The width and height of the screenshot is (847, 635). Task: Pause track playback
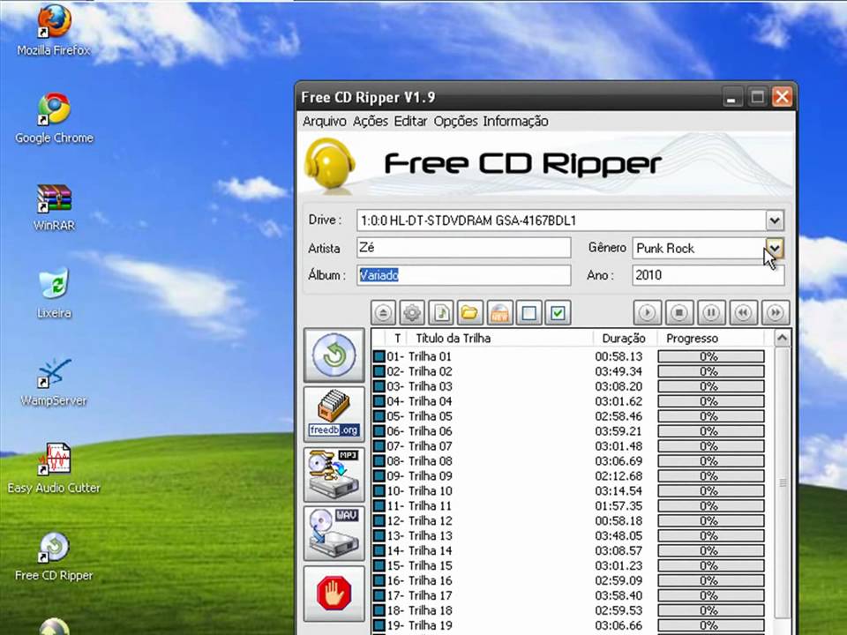(x=711, y=312)
